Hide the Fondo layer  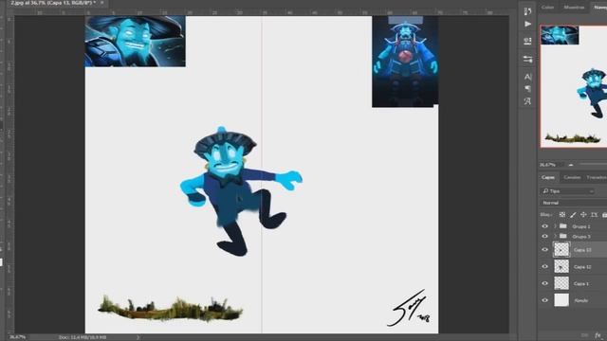pyautogui.click(x=545, y=300)
